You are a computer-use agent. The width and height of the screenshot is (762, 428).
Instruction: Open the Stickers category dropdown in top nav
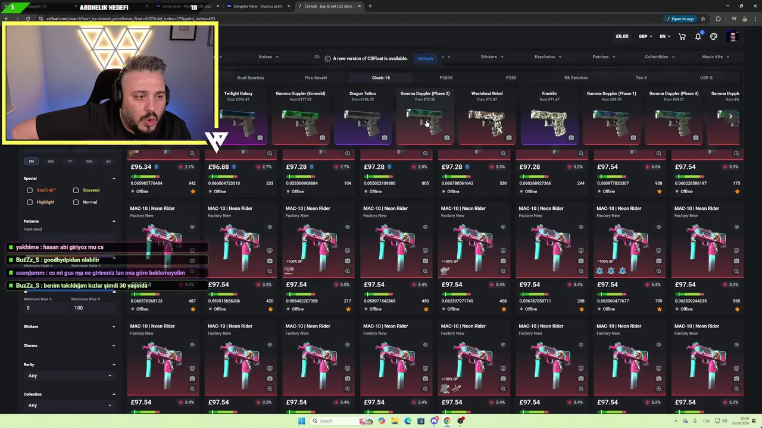click(492, 57)
